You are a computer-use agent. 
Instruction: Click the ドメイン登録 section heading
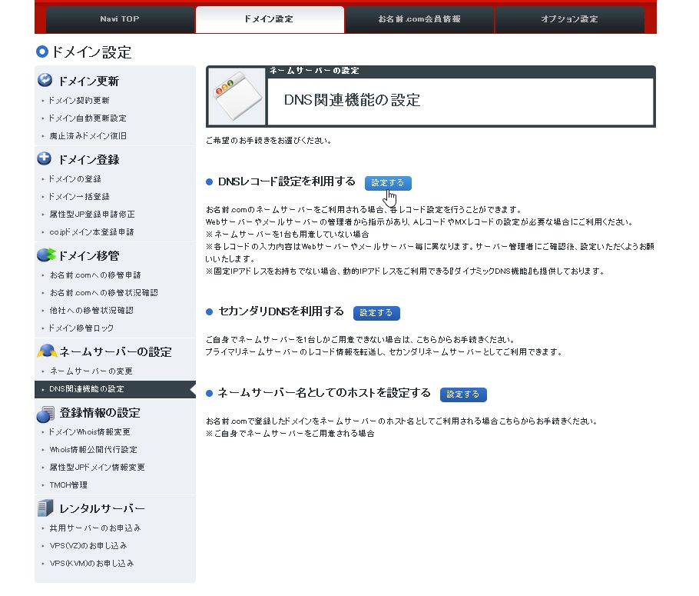click(x=88, y=159)
